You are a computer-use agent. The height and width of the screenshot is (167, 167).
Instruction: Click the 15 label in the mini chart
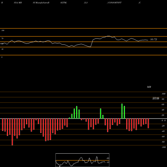tap(108, 162)
